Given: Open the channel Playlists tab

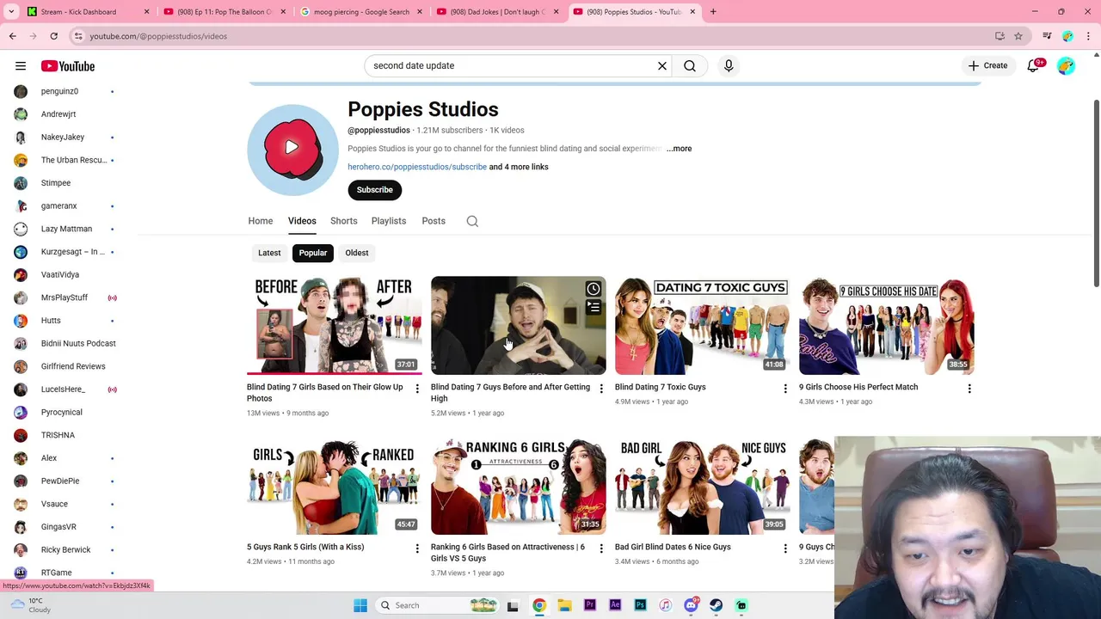Looking at the screenshot, I should [x=389, y=221].
